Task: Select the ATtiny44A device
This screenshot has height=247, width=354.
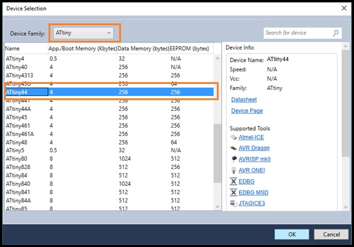Action: 109,109
